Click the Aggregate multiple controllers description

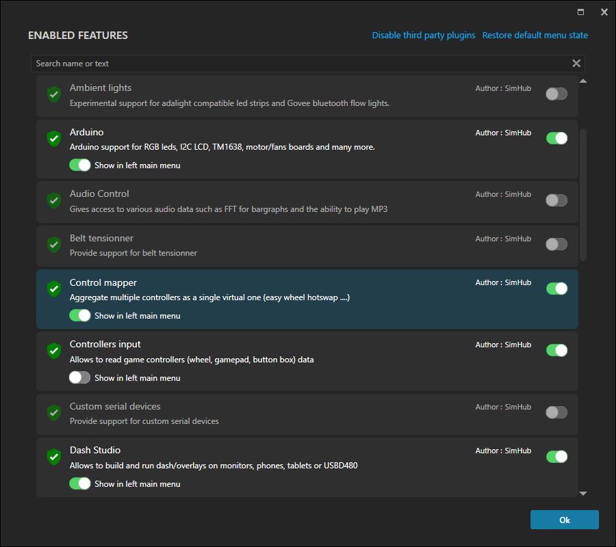(209, 297)
